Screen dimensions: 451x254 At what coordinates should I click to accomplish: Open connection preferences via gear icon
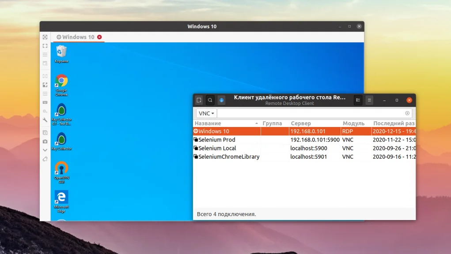click(x=45, y=112)
